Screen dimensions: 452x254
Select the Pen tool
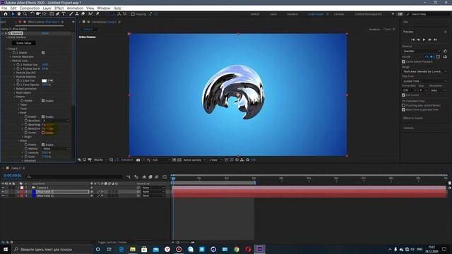point(58,14)
